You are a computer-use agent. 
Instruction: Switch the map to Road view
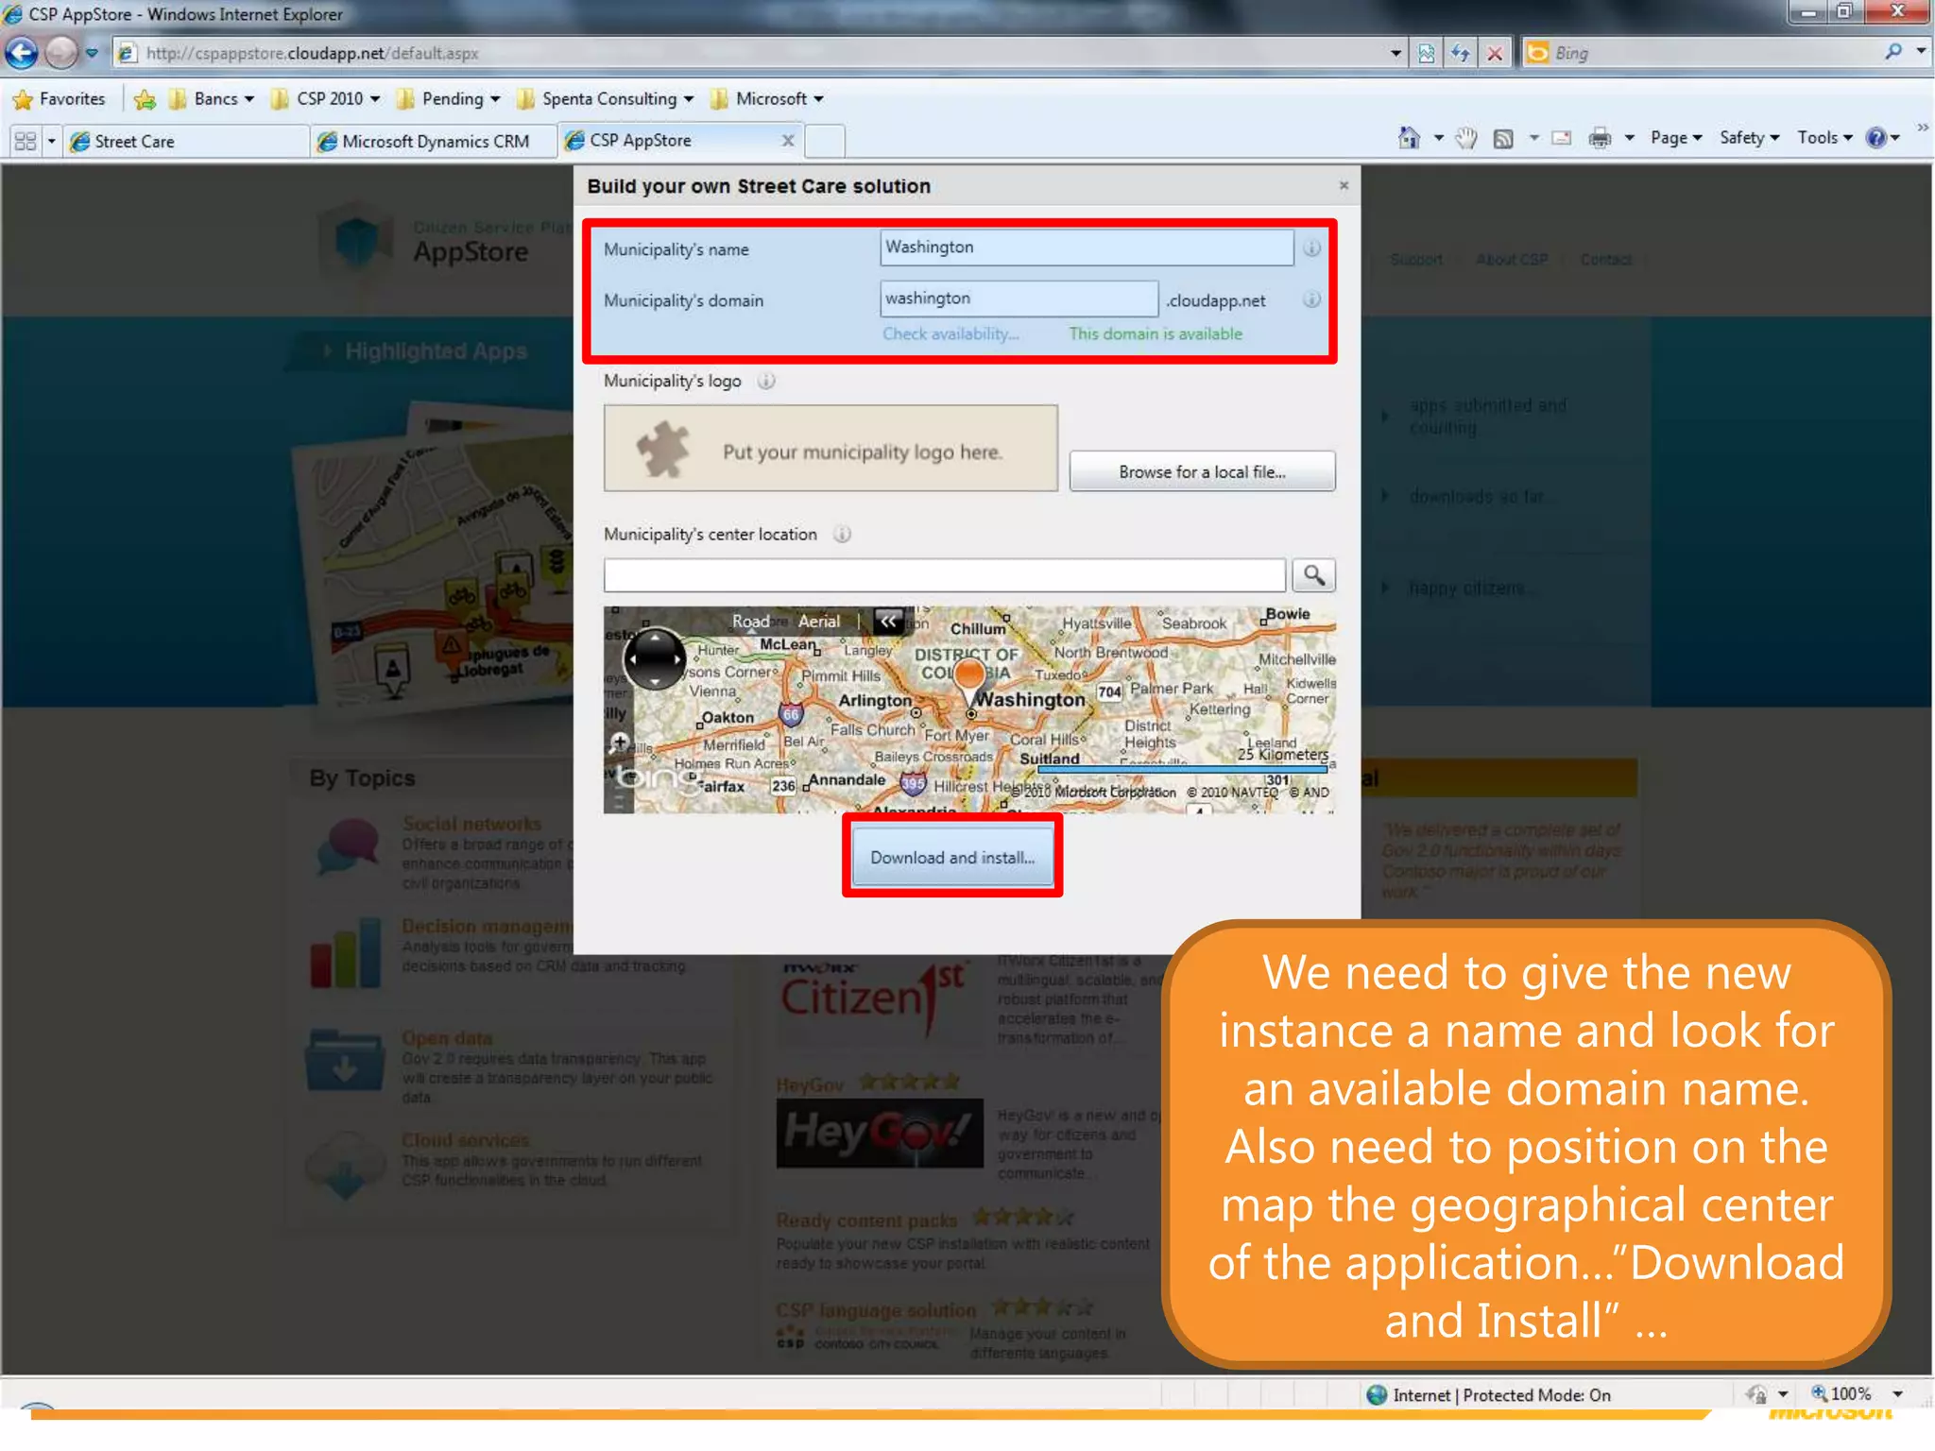(750, 622)
